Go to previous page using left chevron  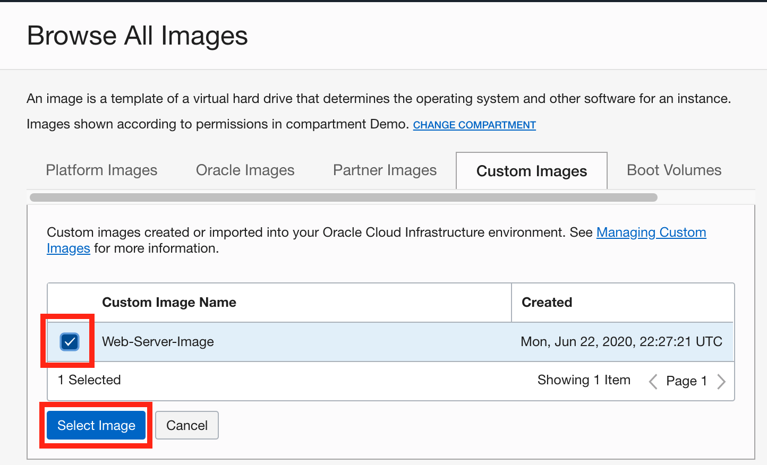click(653, 381)
